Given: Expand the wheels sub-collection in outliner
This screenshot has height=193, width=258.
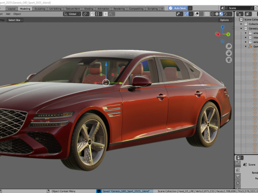Looking at the screenshot, I should [x=246, y=33].
